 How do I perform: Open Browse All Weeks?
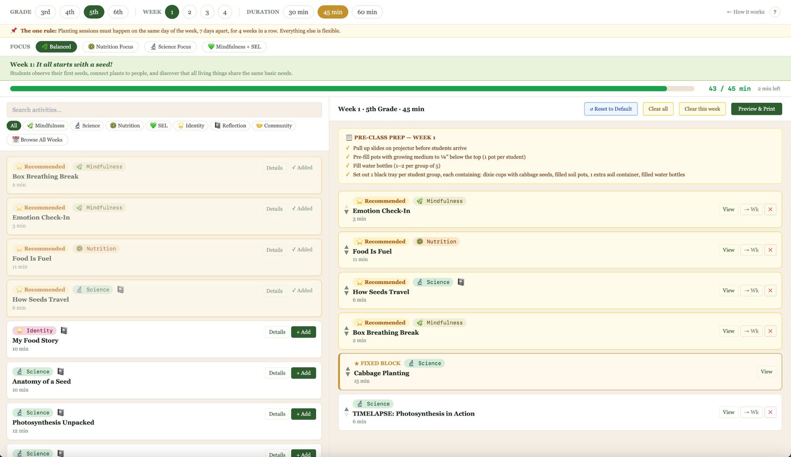pyautogui.click(x=37, y=140)
